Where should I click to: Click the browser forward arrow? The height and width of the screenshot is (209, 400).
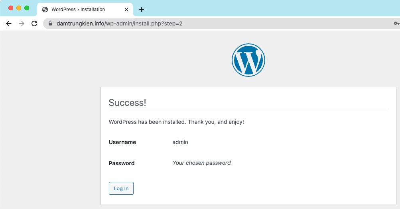tap(22, 23)
